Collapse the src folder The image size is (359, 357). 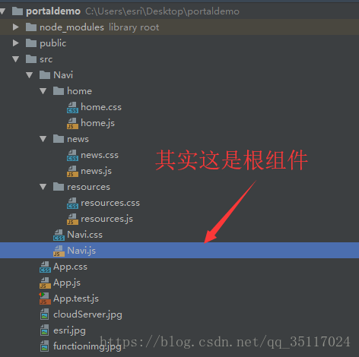point(16,59)
